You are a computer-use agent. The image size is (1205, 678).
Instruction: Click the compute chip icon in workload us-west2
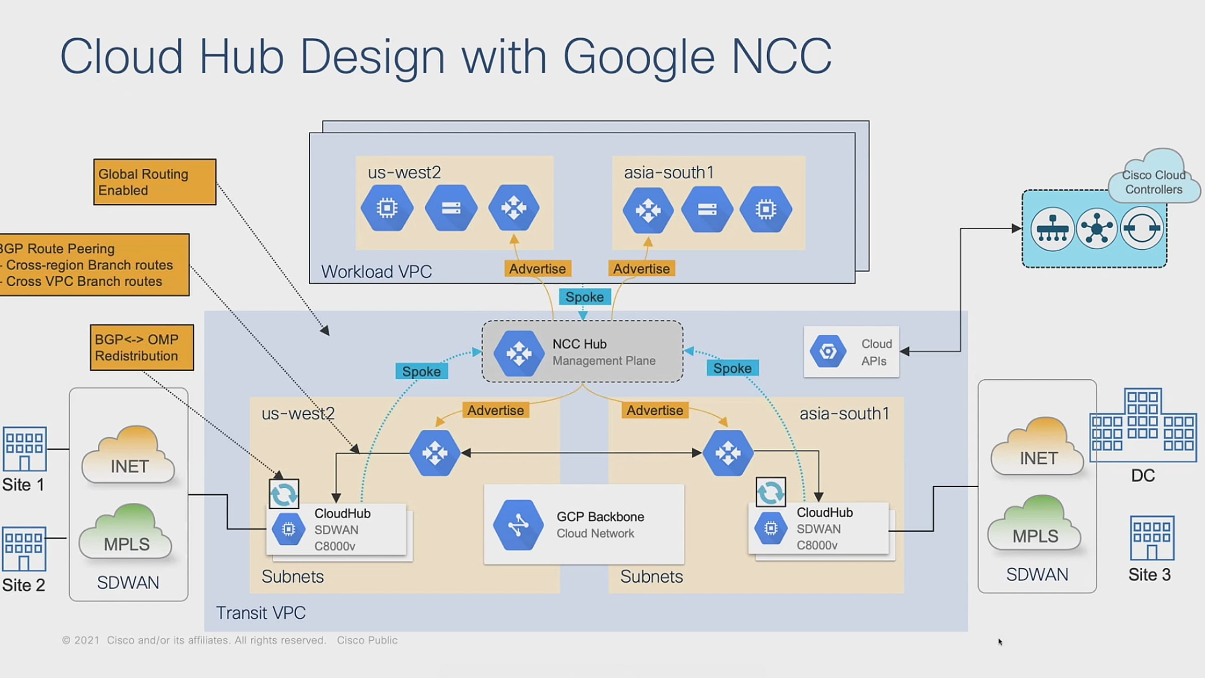[x=387, y=208]
